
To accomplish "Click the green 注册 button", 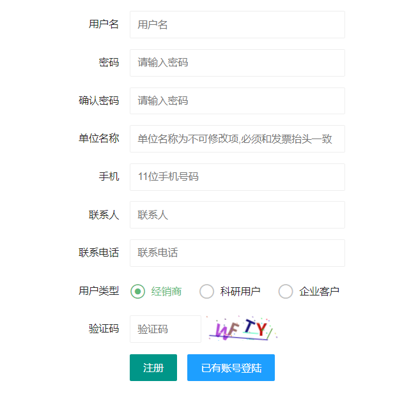I will coord(153,368).
